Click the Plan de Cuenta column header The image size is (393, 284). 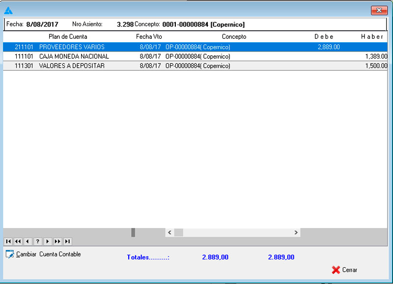68,37
